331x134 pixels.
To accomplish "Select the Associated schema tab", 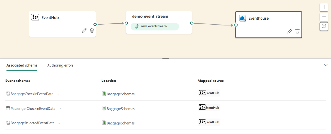I will pos(22,65).
